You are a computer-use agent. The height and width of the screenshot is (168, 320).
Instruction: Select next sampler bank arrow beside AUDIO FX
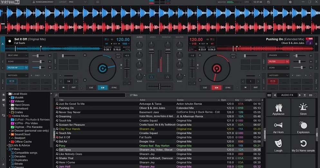[300, 95]
